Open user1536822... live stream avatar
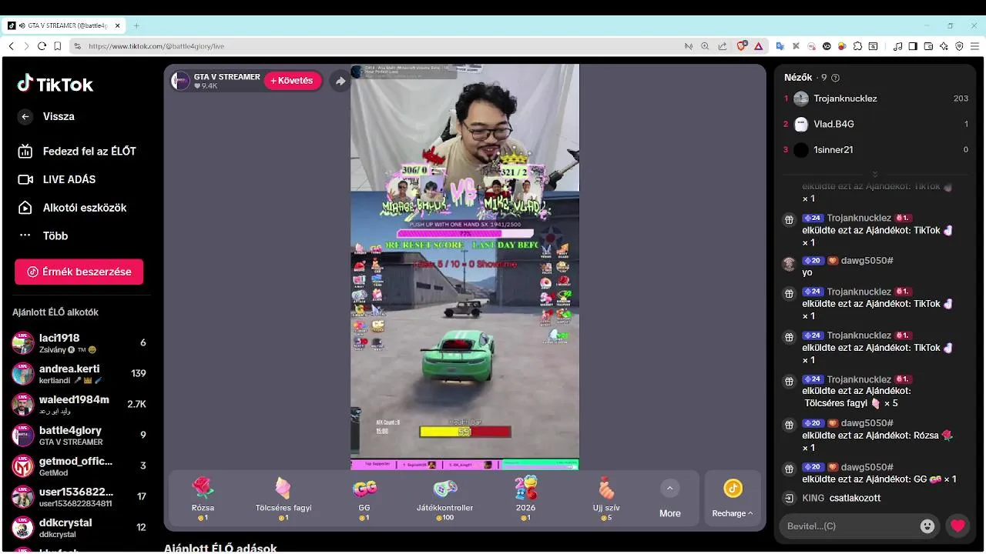 (x=23, y=497)
